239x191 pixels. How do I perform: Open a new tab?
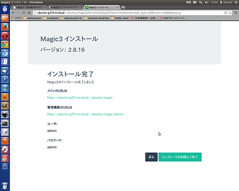click(123, 7)
